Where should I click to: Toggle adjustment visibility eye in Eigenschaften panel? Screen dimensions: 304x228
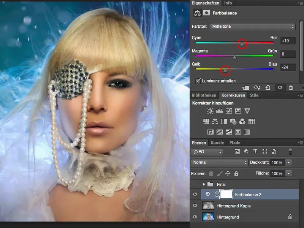280,88
